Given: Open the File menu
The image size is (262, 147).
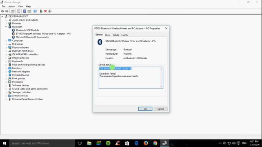Looking at the screenshot, I should (x=4, y=7).
